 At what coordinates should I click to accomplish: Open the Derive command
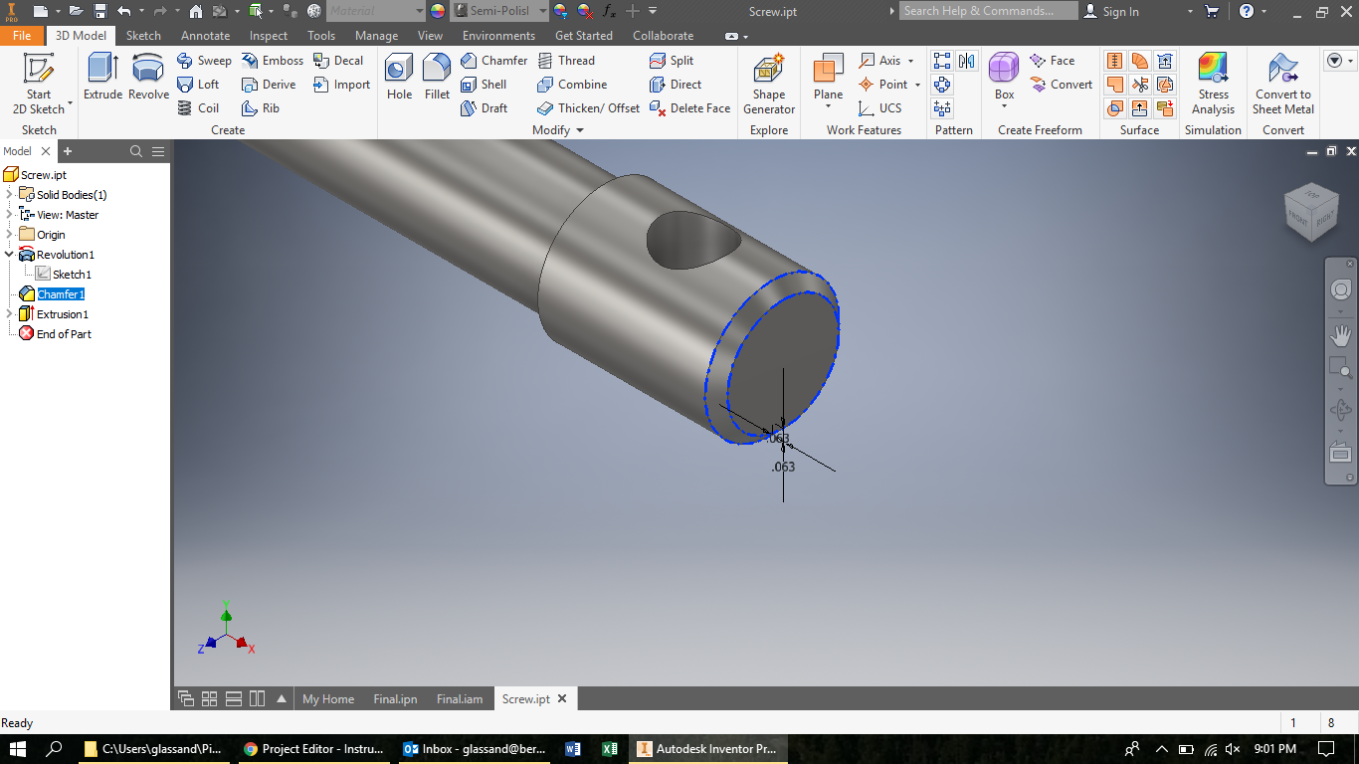(269, 85)
